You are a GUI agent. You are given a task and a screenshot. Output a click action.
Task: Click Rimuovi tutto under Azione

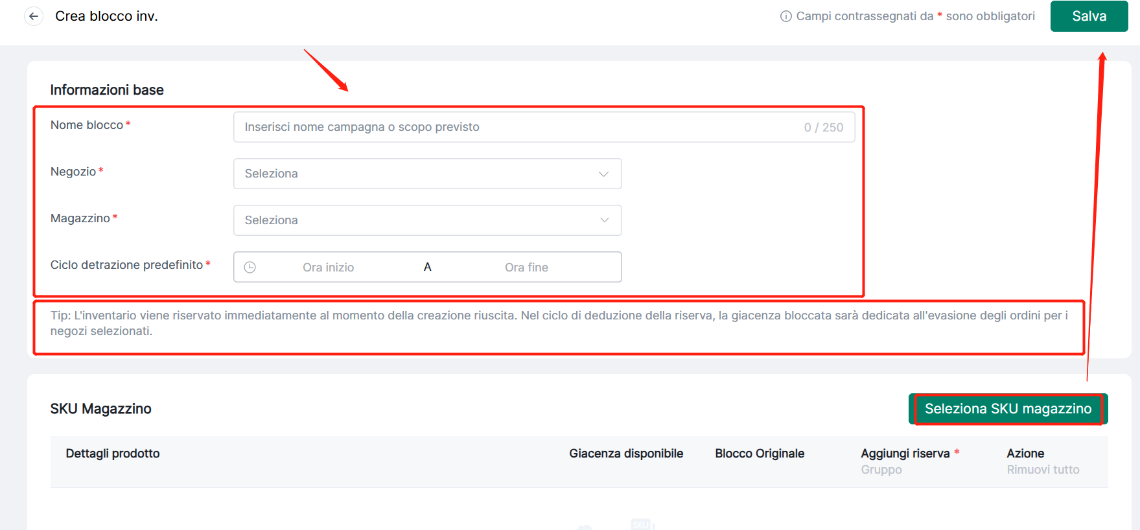[1043, 470]
